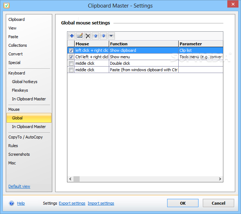Open the Special settings section

coord(14,63)
